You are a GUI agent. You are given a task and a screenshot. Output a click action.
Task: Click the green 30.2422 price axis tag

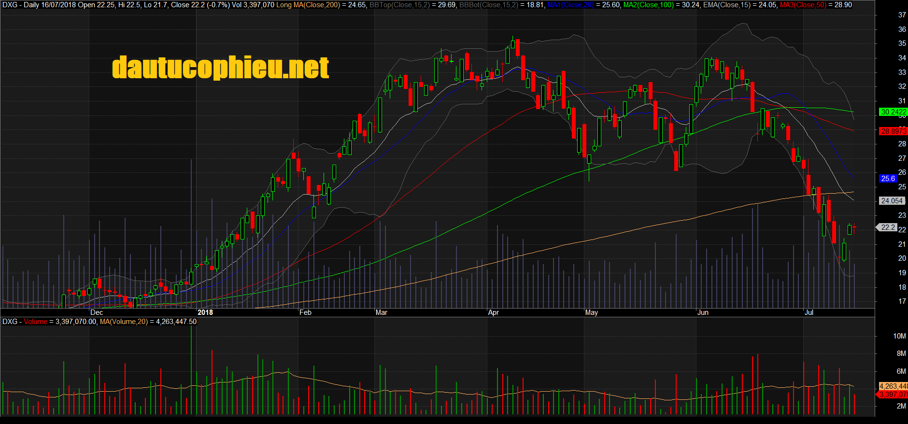tap(893, 112)
